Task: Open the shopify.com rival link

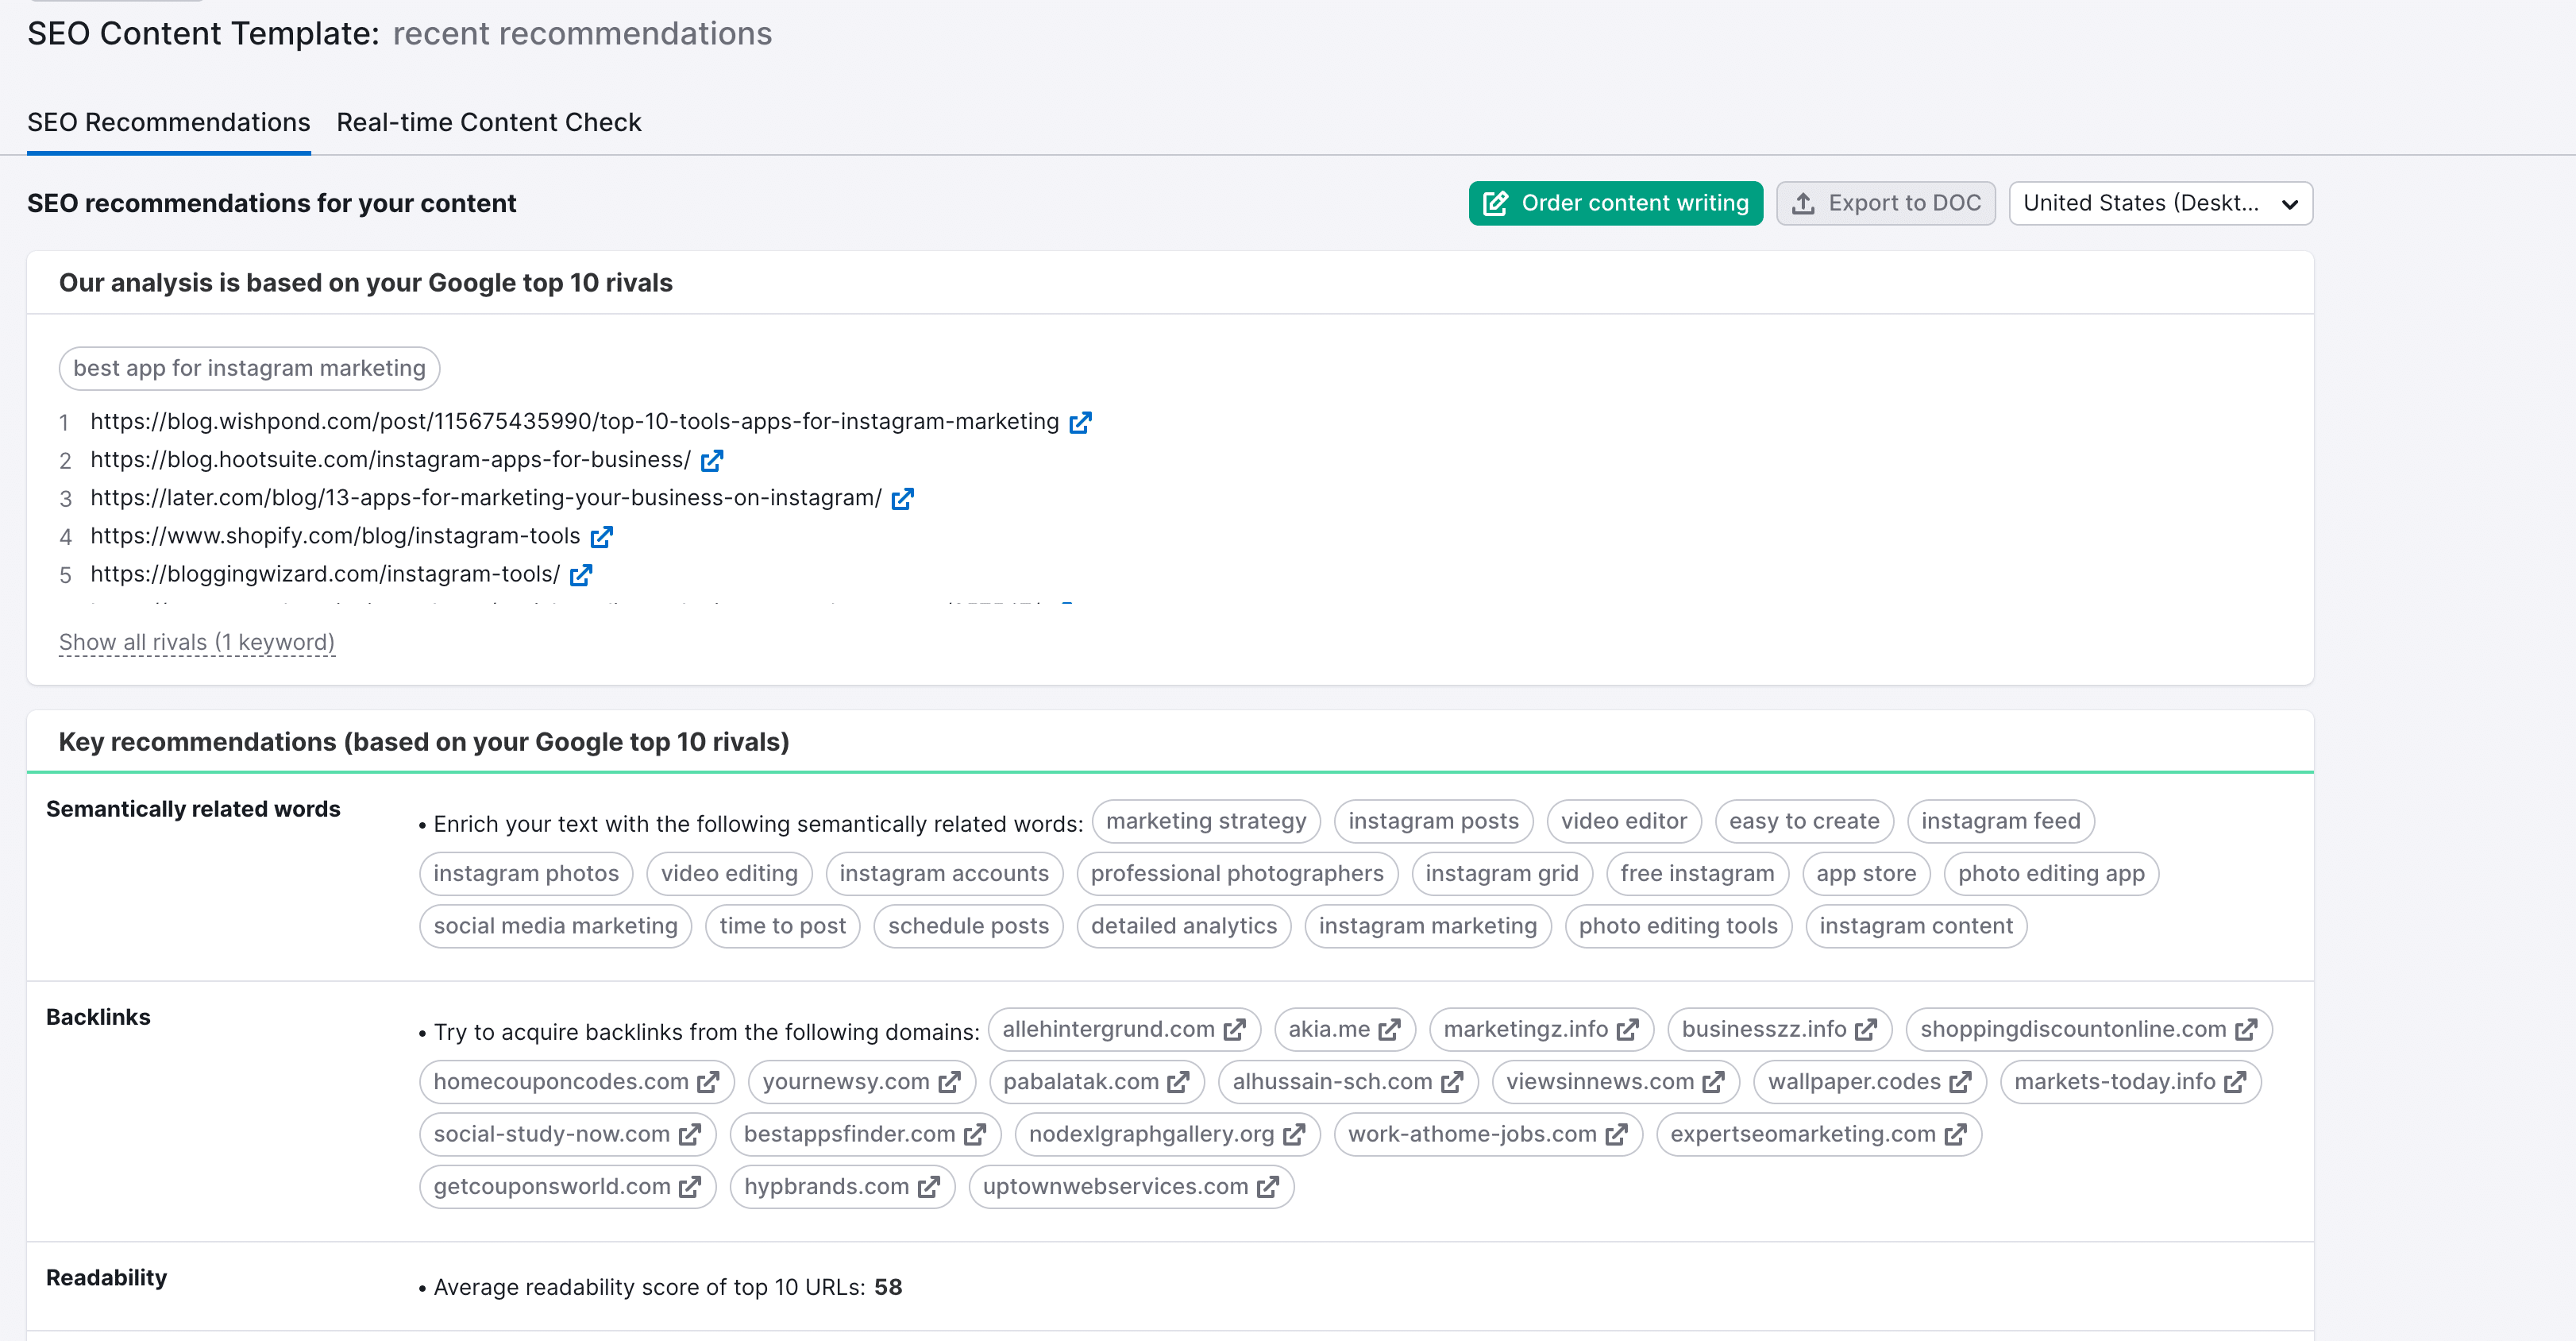Action: 604,535
